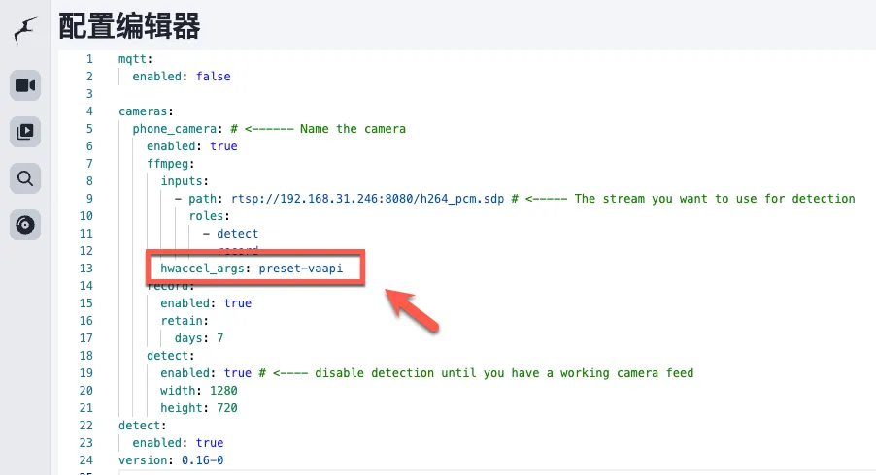This screenshot has width=876, height=475.
Task: Click the ffmpeg key on line 7
Action: pyautogui.click(x=170, y=163)
